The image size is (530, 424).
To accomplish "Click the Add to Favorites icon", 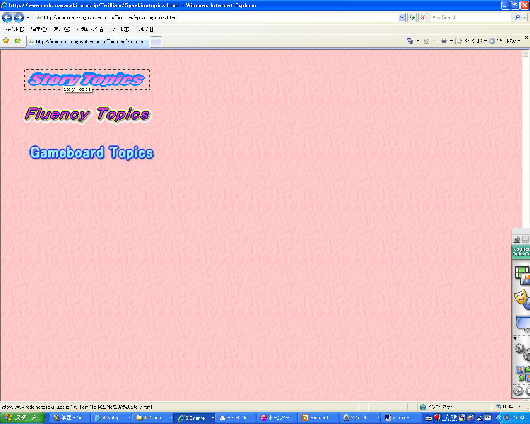I will coord(17,41).
